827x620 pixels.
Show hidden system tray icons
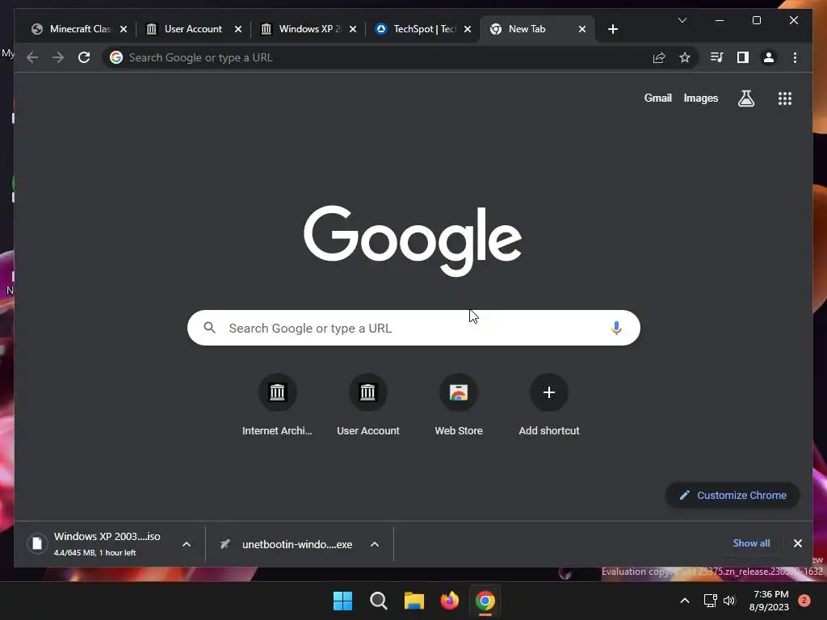(x=684, y=601)
